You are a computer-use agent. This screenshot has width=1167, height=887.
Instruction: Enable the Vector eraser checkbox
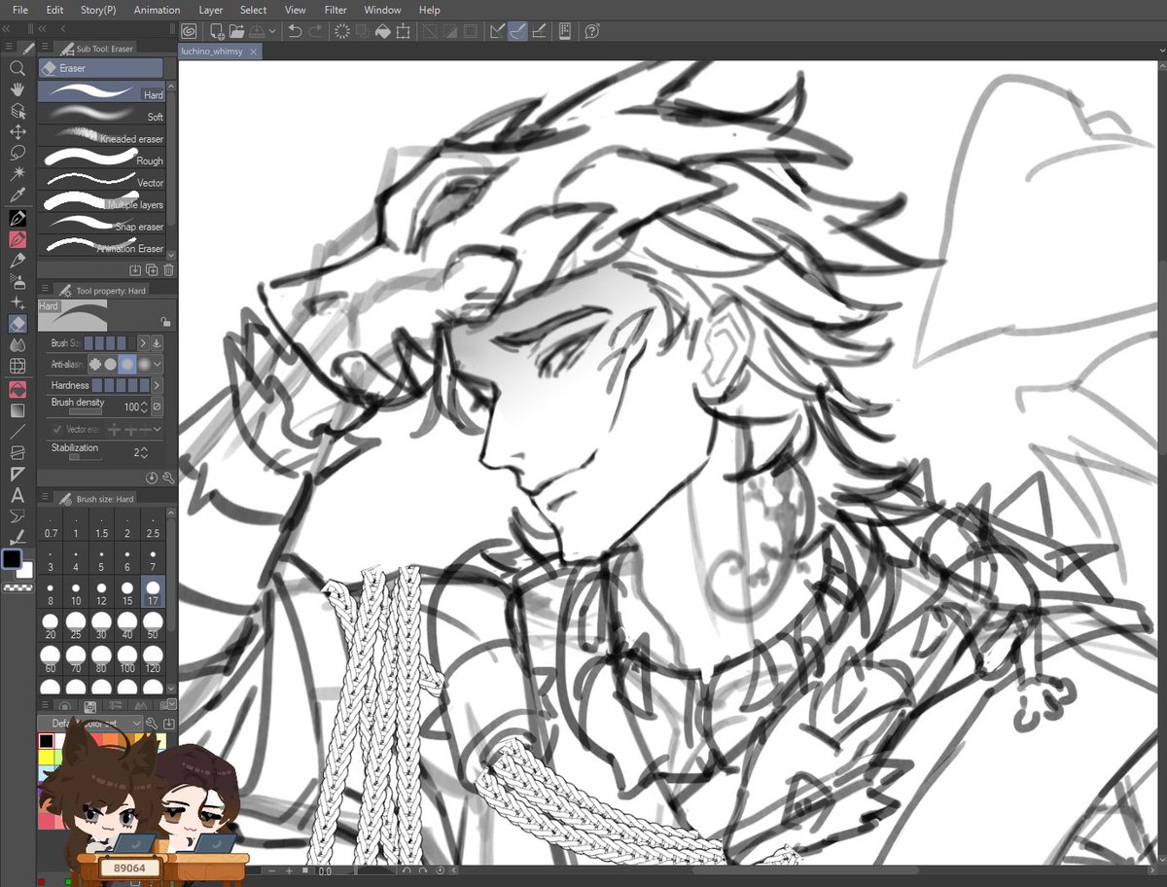coord(55,429)
